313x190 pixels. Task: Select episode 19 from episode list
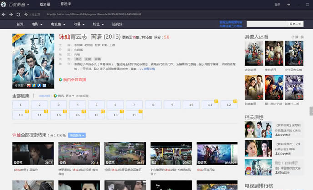tap(134, 115)
